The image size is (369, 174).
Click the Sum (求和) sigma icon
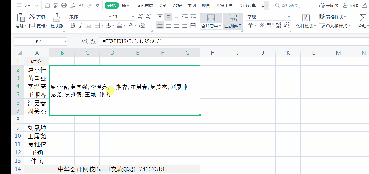[x=363, y=18]
